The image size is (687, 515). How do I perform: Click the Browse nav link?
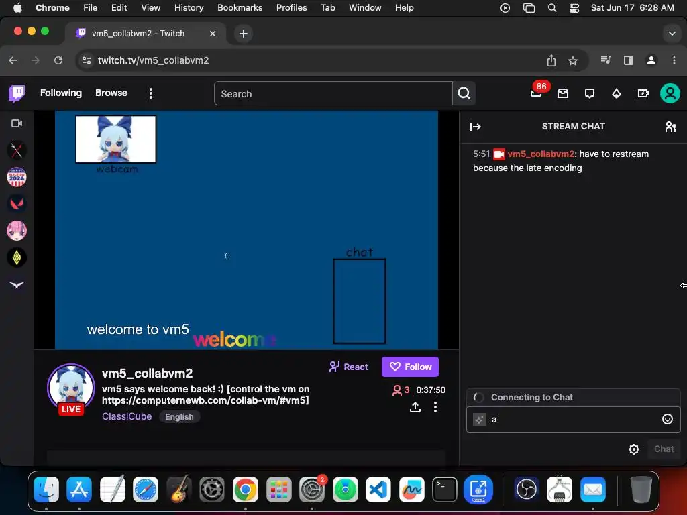coord(111,93)
